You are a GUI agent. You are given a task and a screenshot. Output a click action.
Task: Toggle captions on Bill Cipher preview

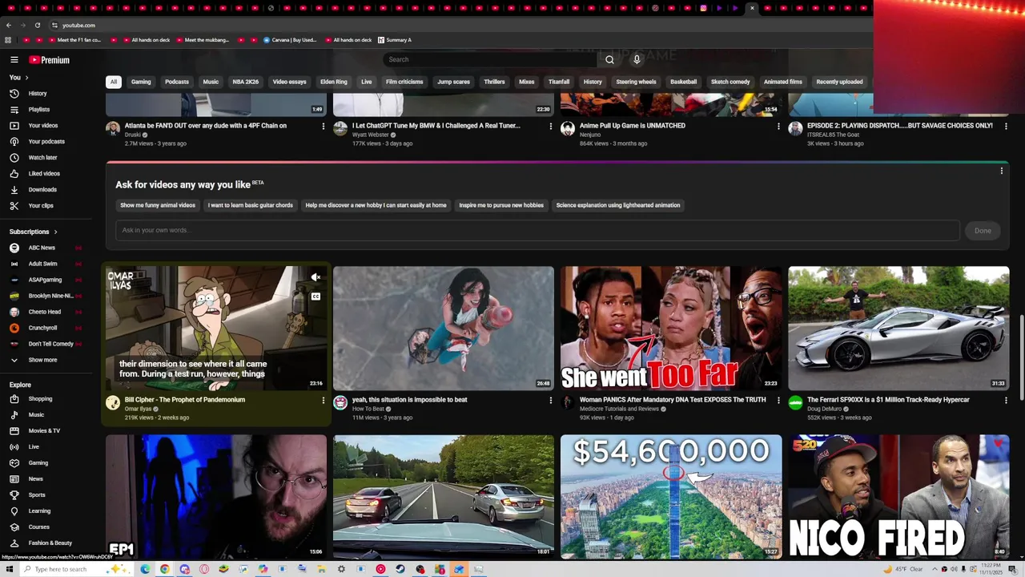[x=316, y=297]
